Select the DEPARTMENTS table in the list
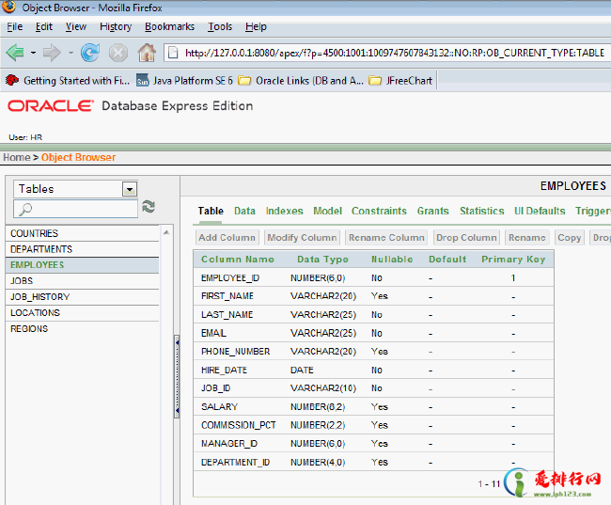611x505 pixels. [x=41, y=249]
